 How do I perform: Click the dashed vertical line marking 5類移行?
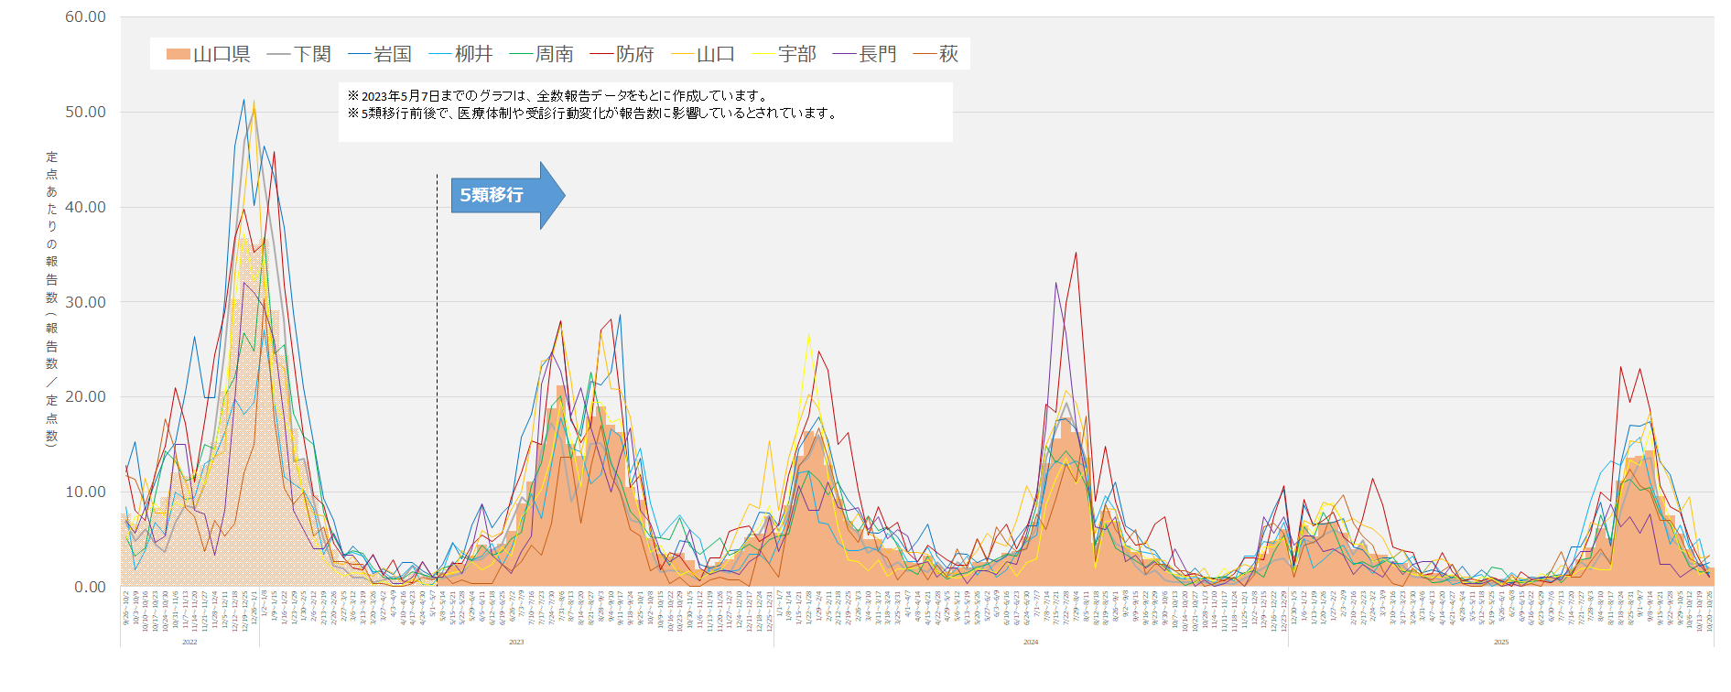(x=437, y=366)
